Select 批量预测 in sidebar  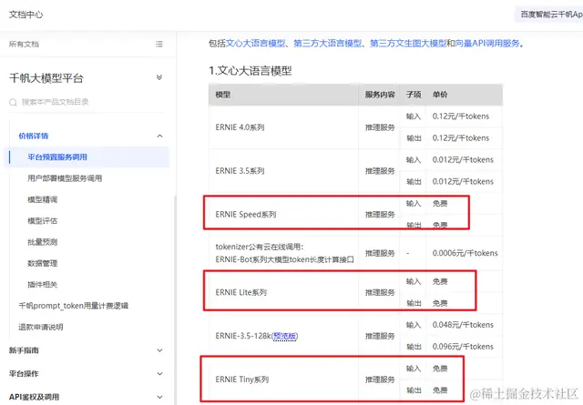click(x=43, y=242)
